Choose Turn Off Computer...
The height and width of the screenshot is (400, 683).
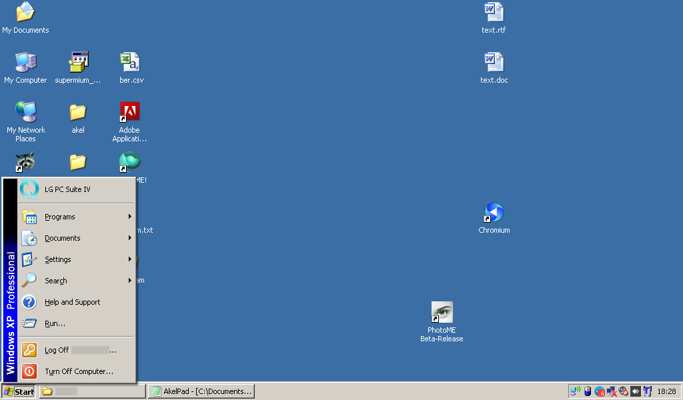(x=76, y=371)
